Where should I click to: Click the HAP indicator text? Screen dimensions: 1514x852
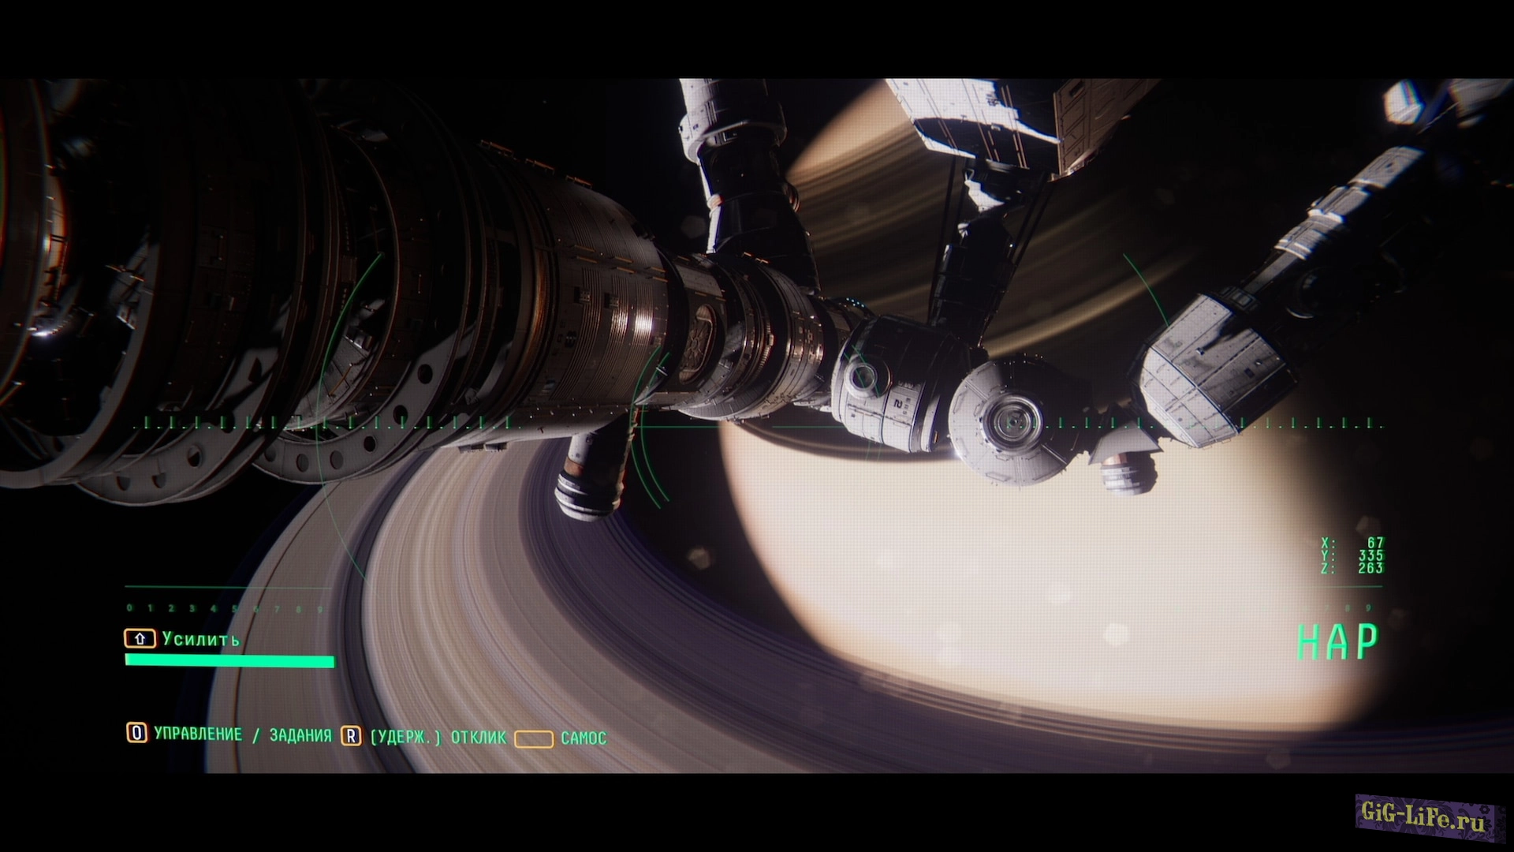1338,642
